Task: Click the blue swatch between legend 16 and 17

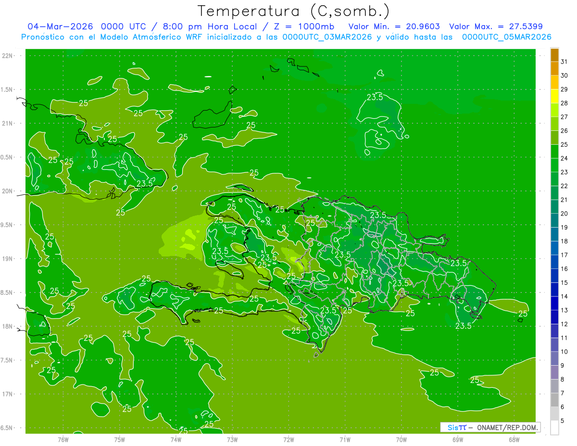Action: click(554, 262)
